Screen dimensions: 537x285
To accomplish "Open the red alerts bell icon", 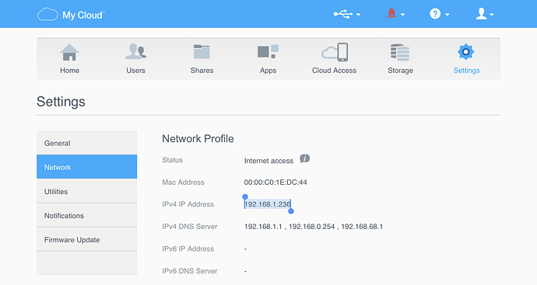I will tap(391, 14).
